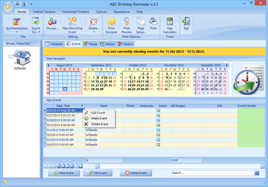268x187 pixels.
Task: Open the Restore tab
Action: click(126, 44)
